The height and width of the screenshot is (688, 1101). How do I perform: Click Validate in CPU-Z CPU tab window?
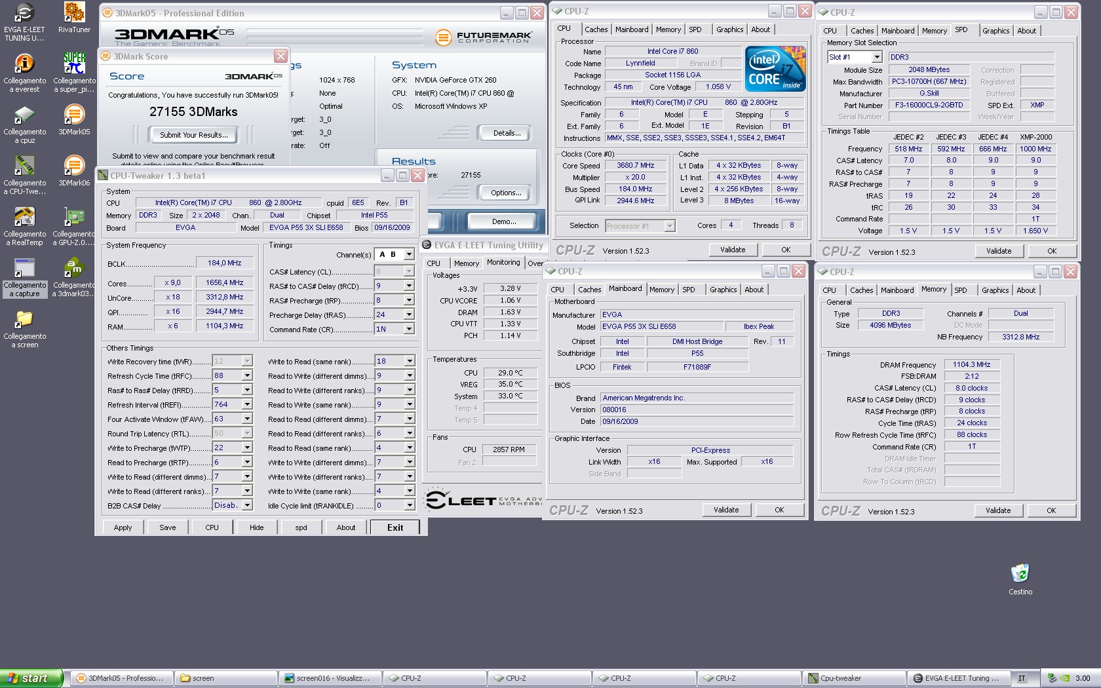tap(733, 250)
